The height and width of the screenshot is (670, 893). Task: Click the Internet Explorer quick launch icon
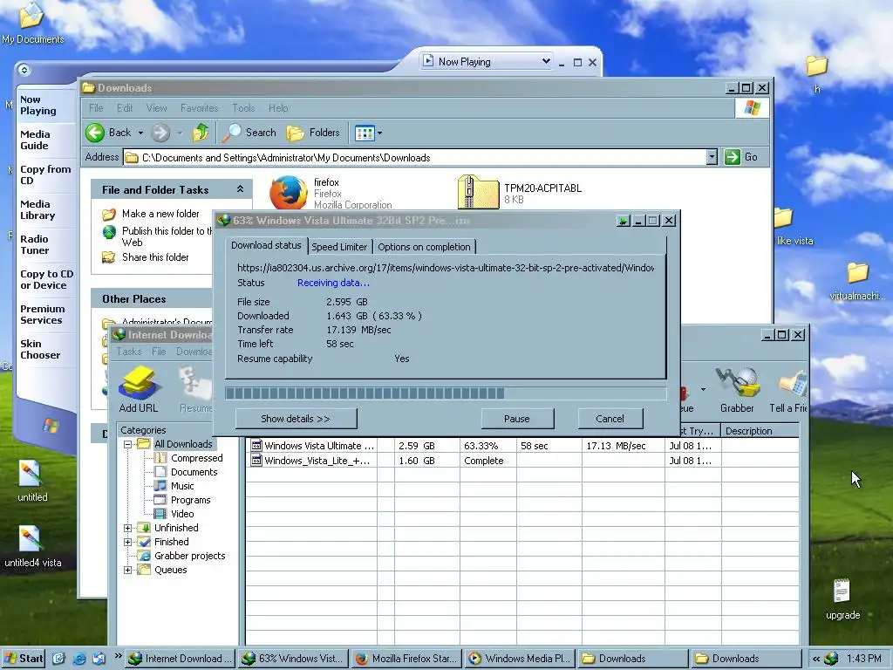78,659
